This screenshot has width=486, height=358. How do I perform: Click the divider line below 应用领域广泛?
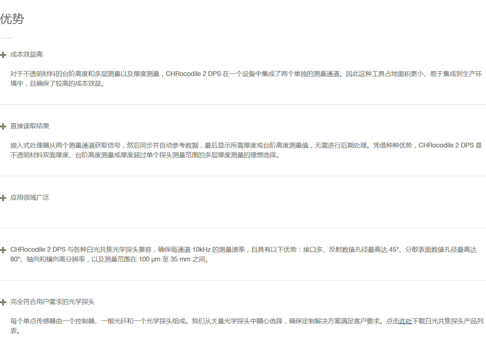tap(243, 228)
